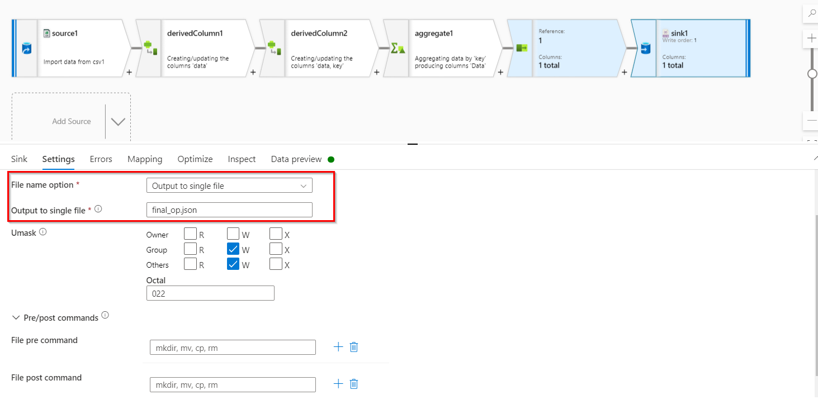Delete the File pre command row

[x=354, y=347]
